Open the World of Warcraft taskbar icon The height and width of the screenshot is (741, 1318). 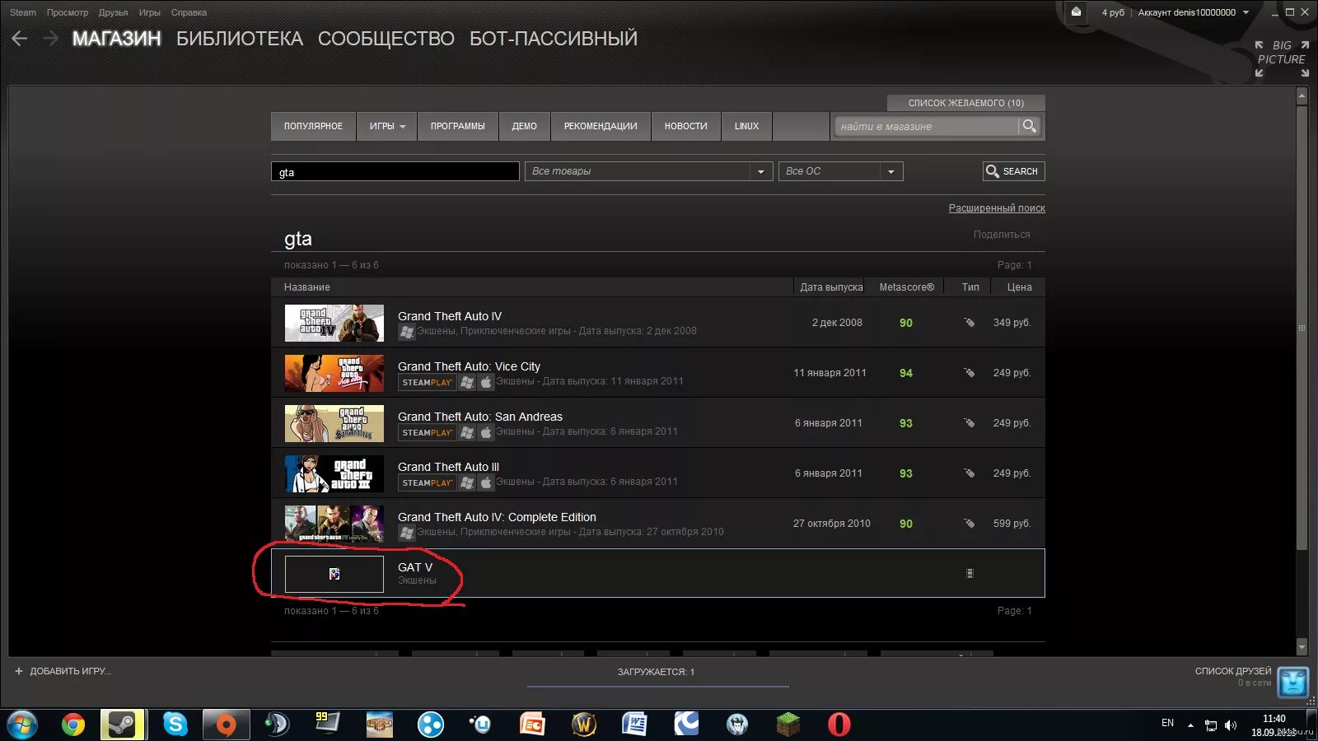coord(584,725)
